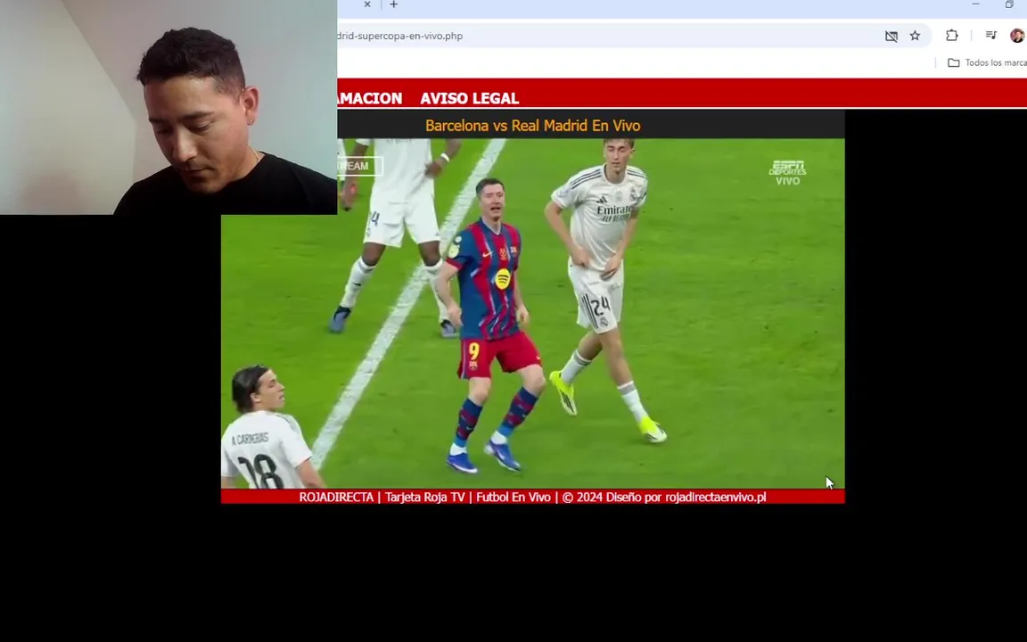The image size is (1027, 642).
Task: Open the Extensions puzzle icon
Action: coord(952,36)
